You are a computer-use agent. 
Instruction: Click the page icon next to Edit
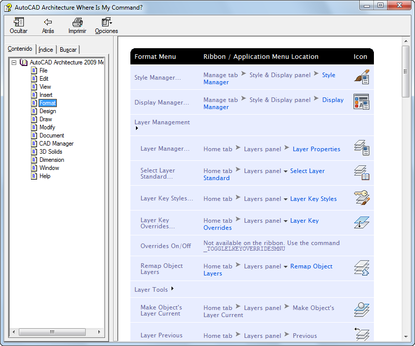34,79
